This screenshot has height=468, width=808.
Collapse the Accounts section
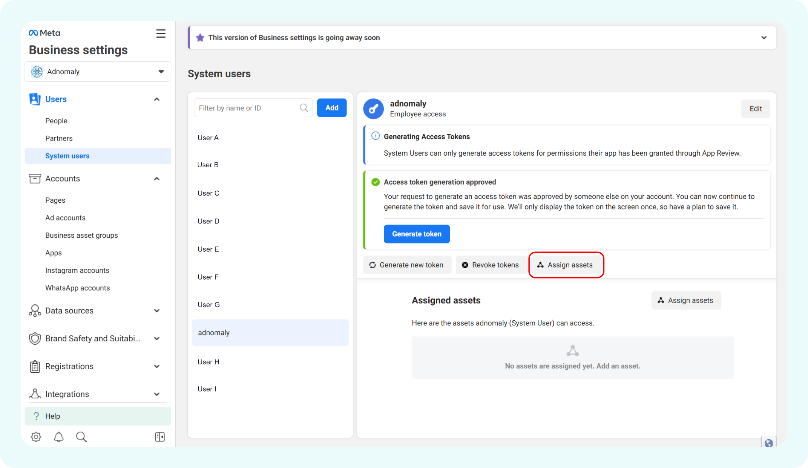tap(157, 179)
